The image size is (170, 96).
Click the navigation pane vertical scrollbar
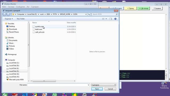coord(29,45)
